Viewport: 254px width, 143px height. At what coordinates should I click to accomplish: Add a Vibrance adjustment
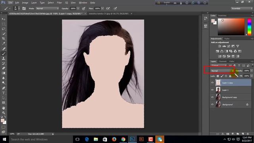click(238, 46)
